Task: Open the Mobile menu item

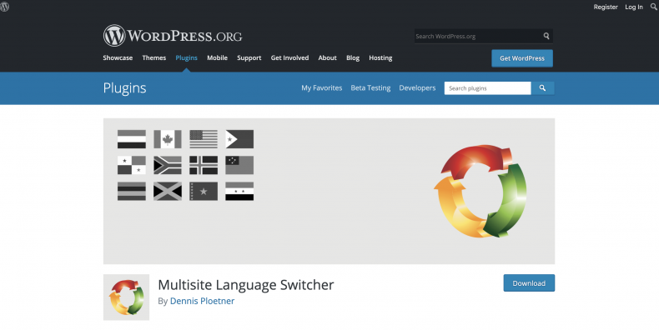Action: [217, 58]
